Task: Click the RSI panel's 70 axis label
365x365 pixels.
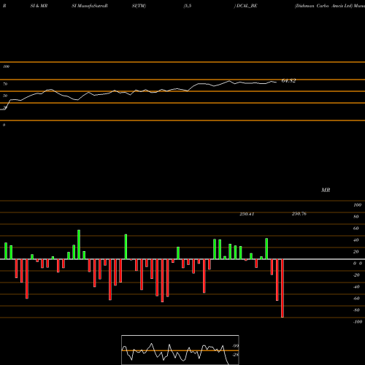Action: pos(5,84)
